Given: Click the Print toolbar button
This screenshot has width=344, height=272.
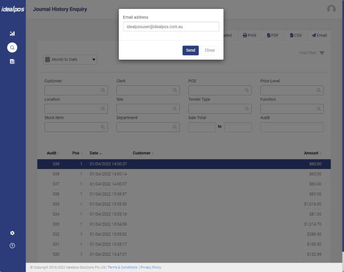Looking at the screenshot, I should tap(250, 35).
